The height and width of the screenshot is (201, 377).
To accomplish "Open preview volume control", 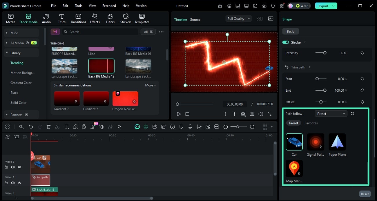I will [261, 114].
